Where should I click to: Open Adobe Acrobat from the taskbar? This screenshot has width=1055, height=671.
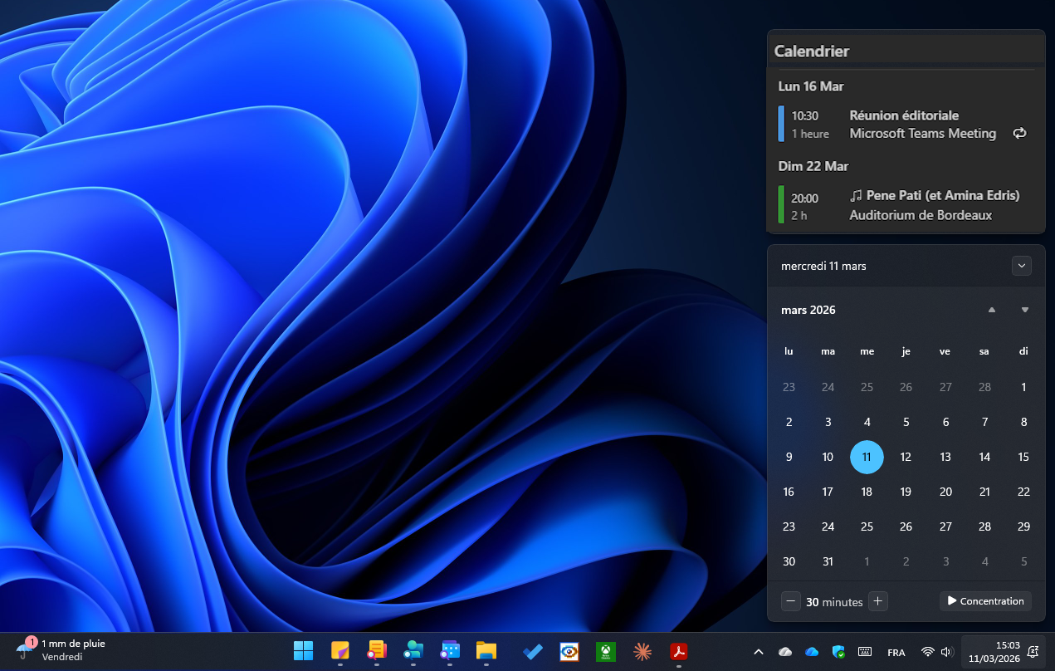tap(679, 652)
